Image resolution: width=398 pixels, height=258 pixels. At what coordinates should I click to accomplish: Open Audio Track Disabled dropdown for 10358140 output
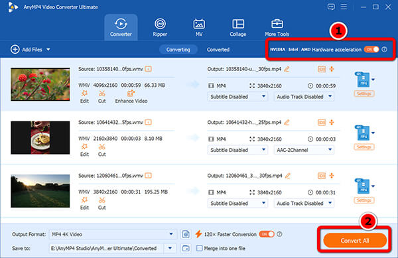[304, 97]
